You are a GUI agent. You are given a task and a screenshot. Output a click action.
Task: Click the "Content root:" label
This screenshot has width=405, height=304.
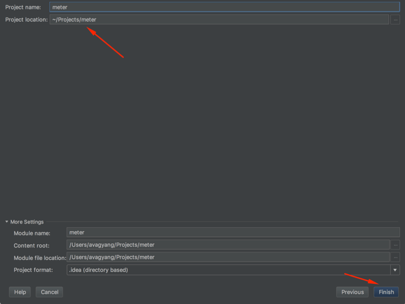[x=32, y=245]
